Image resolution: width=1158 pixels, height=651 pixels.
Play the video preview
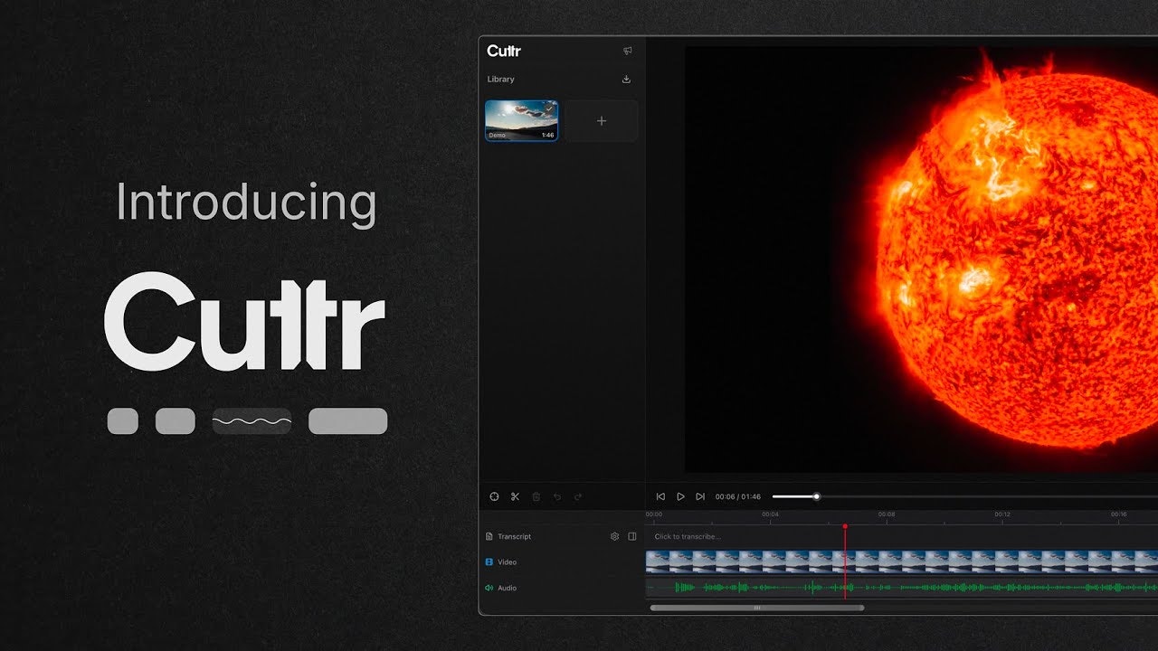(680, 496)
